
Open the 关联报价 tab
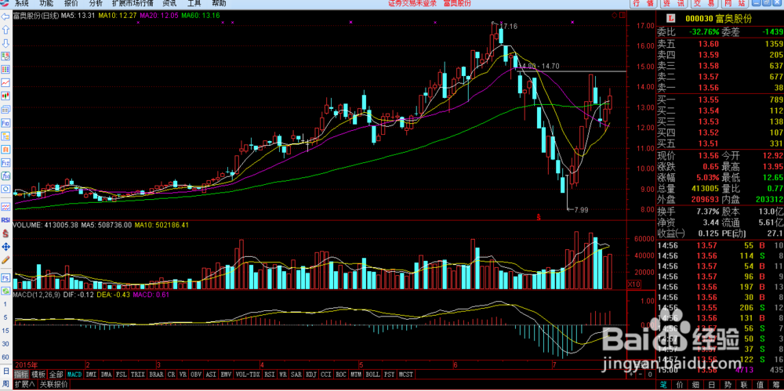53,385
